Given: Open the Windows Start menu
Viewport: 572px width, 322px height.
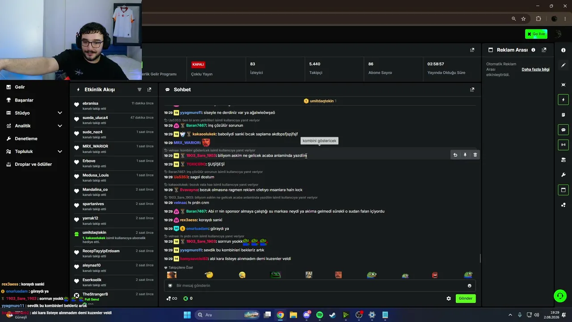Looking at the screenshot, I should tap(187, 315).
